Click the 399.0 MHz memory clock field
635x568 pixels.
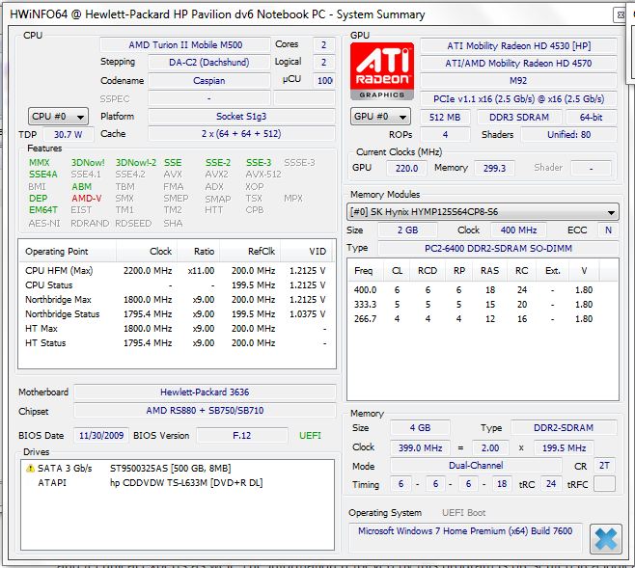click(x=420, y=447)
